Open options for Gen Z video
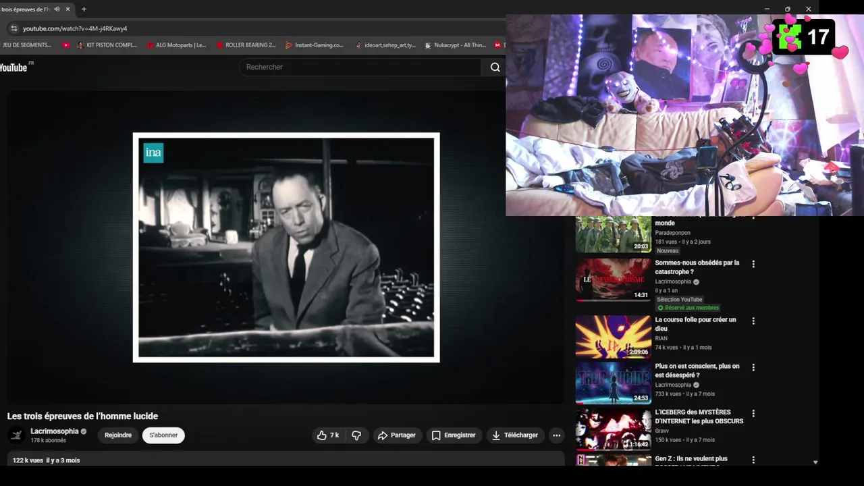The image size is (864, 486). click(753, 460)
